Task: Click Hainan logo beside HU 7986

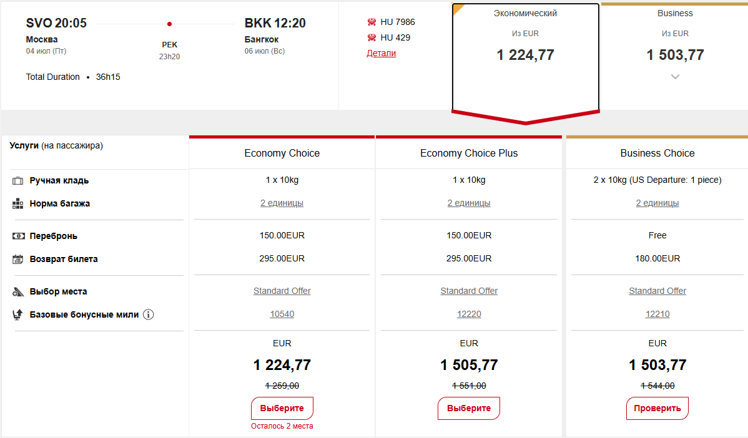Action: (372, 22)
